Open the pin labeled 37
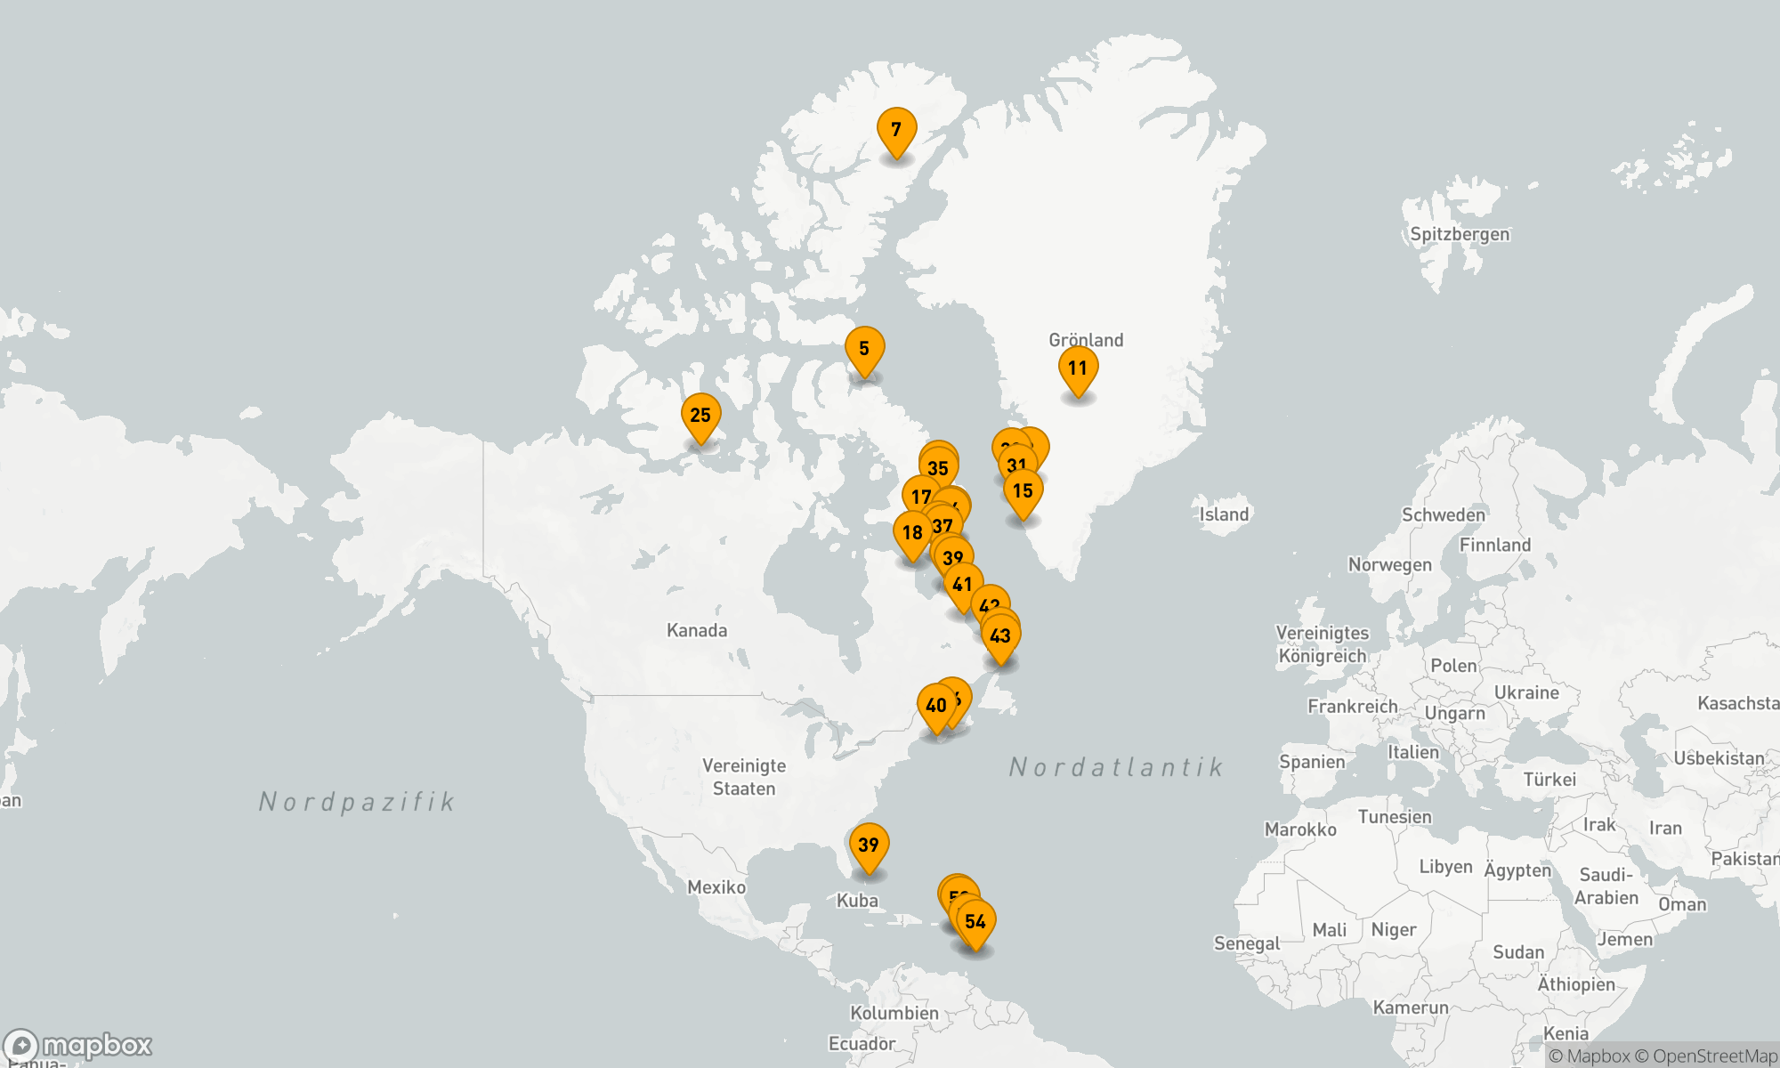The width and height of the screenshot is (1780, 1068). click(943, 526)
